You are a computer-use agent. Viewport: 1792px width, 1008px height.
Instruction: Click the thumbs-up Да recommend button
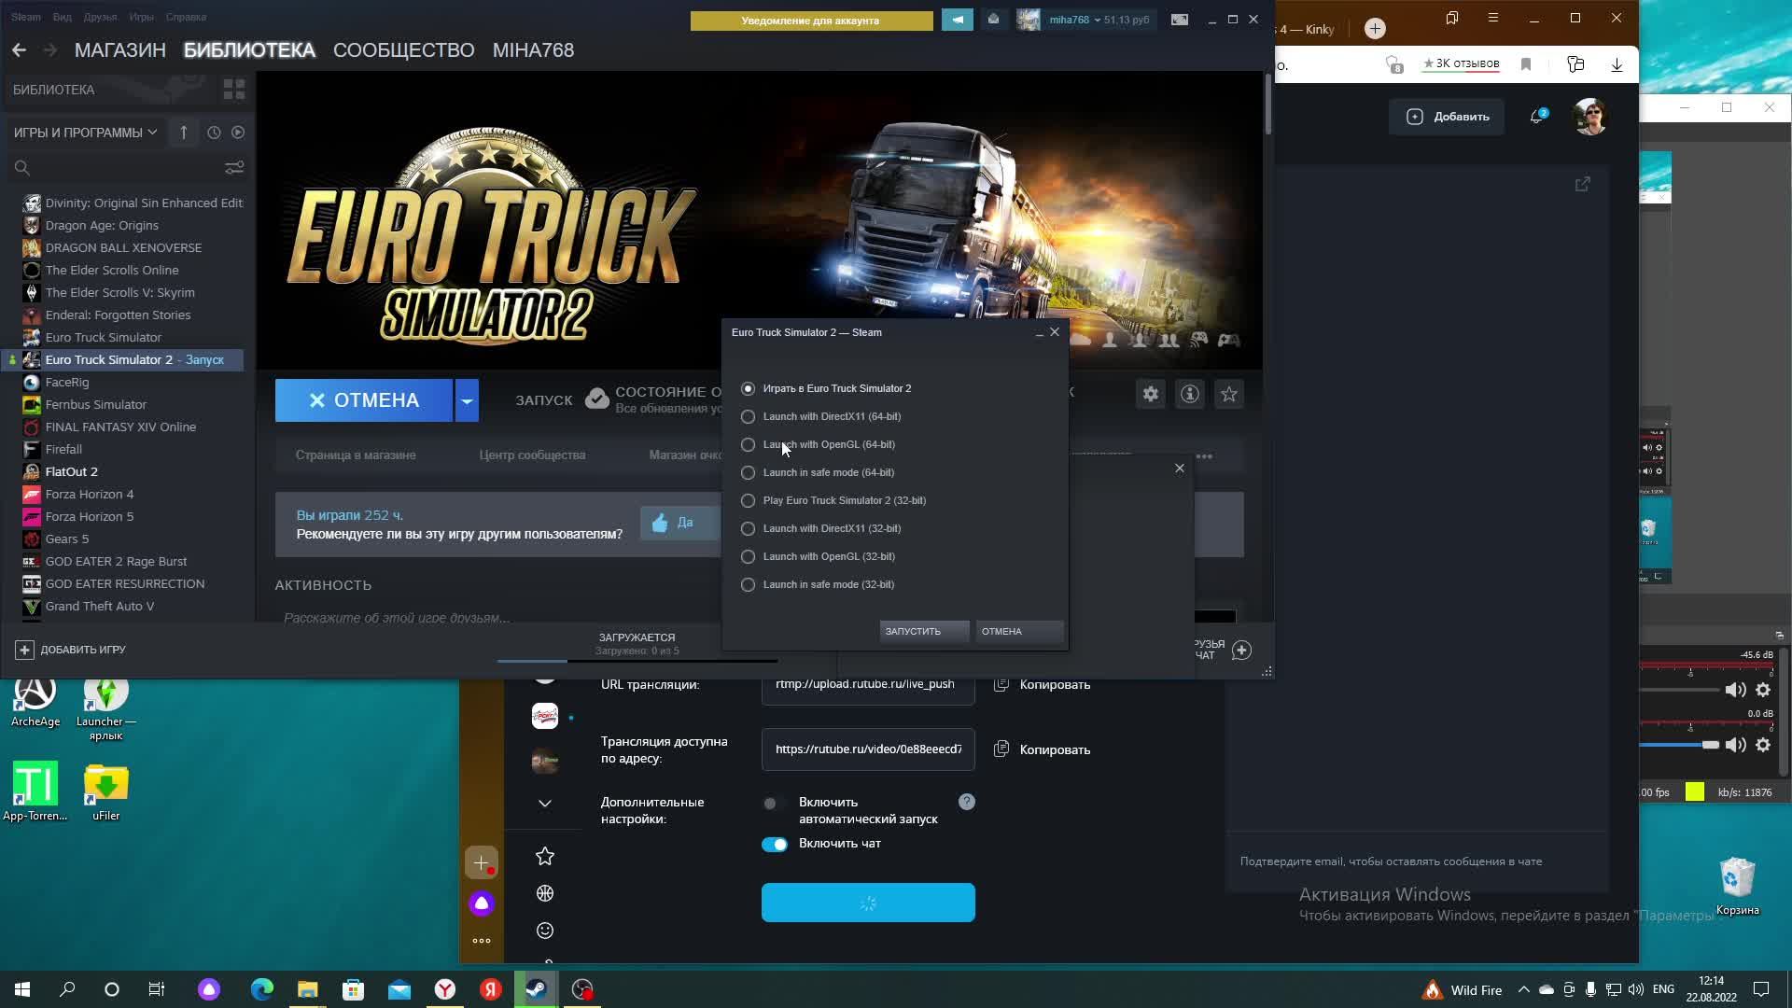coord(676,523)
